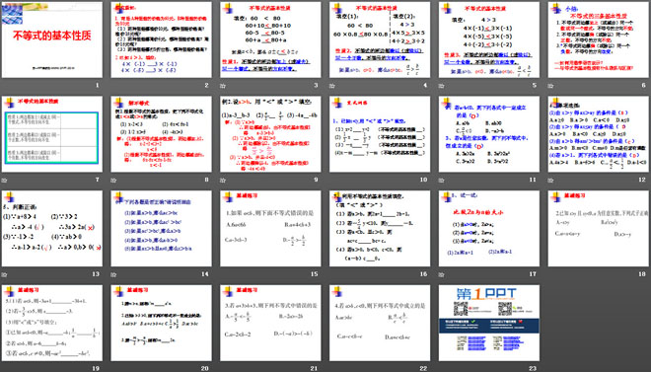Select slide 5 about 性质3
The width and height of the screenshot is (651, 372).
pos(489,39)
